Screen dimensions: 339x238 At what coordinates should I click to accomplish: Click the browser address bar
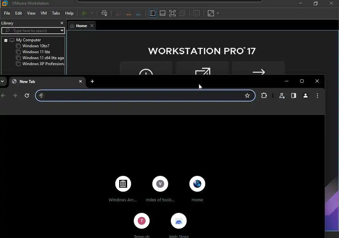(x=145, y=96)
